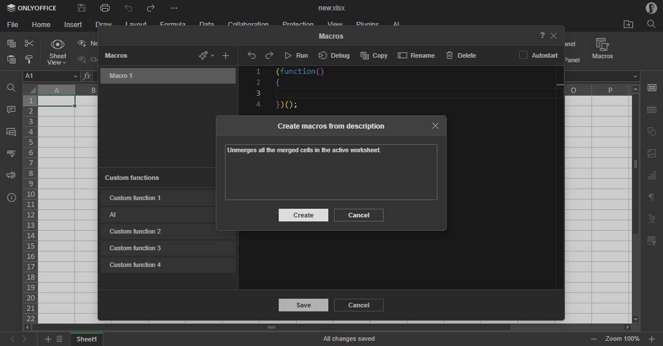Zoom in with the plus icon

pyautogui.click(x=651, y=339)
